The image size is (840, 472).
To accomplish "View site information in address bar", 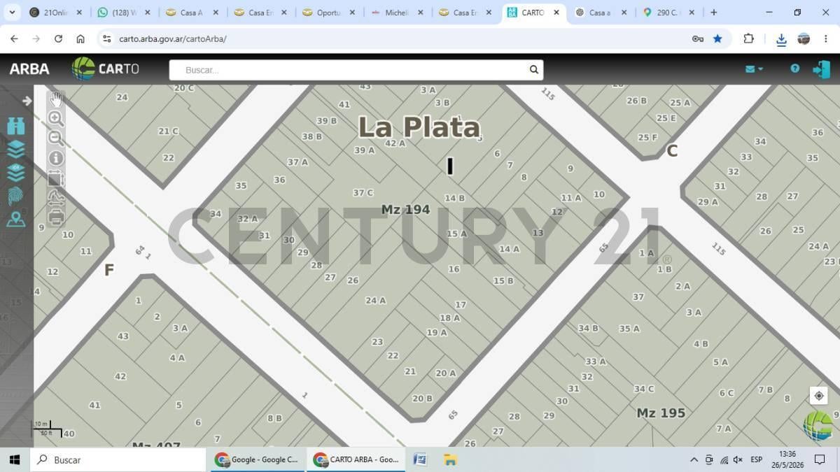I will tap(106, 39).
